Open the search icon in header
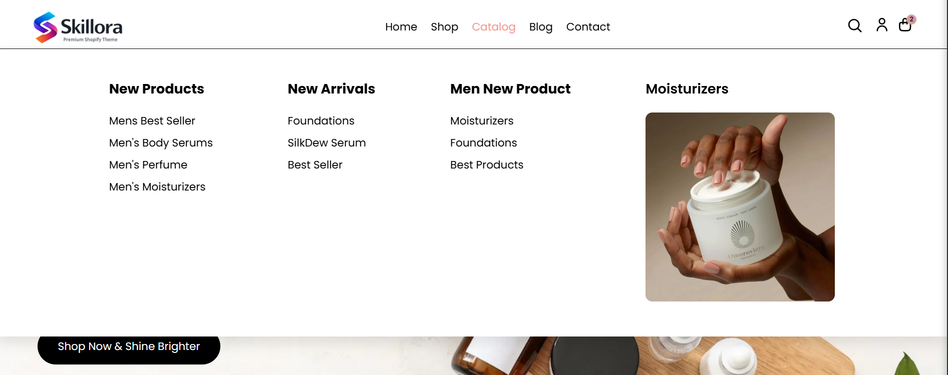Image resolution: width=948 pixels, height=375 pixels. pyautogui.click(x=854, y=25)
